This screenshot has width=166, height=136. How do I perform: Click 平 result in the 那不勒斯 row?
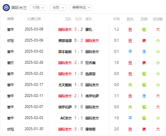click(x=130, y=52)
